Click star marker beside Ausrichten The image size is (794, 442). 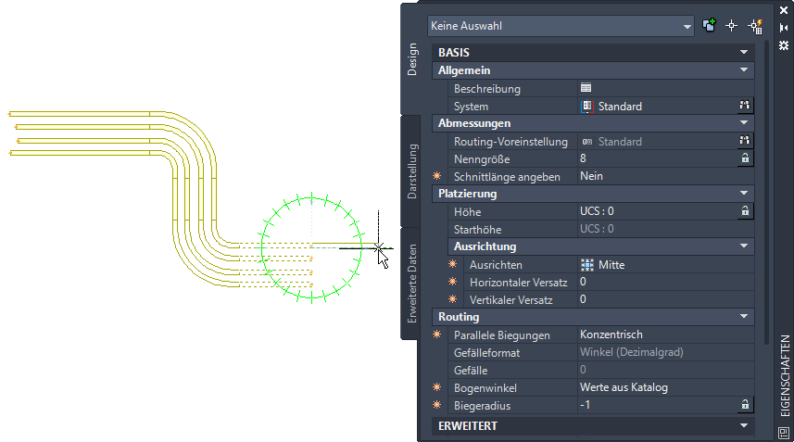[x=453, y=264]
